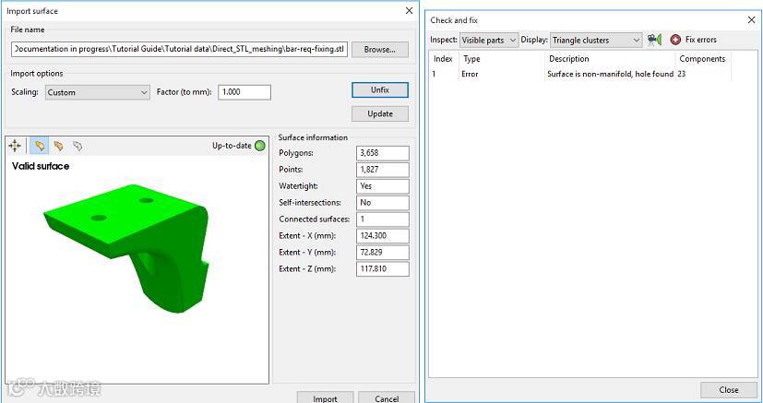Click the 'Valid surface' text in preview
This screenshot has height=403, width=763.
[41, 166]
